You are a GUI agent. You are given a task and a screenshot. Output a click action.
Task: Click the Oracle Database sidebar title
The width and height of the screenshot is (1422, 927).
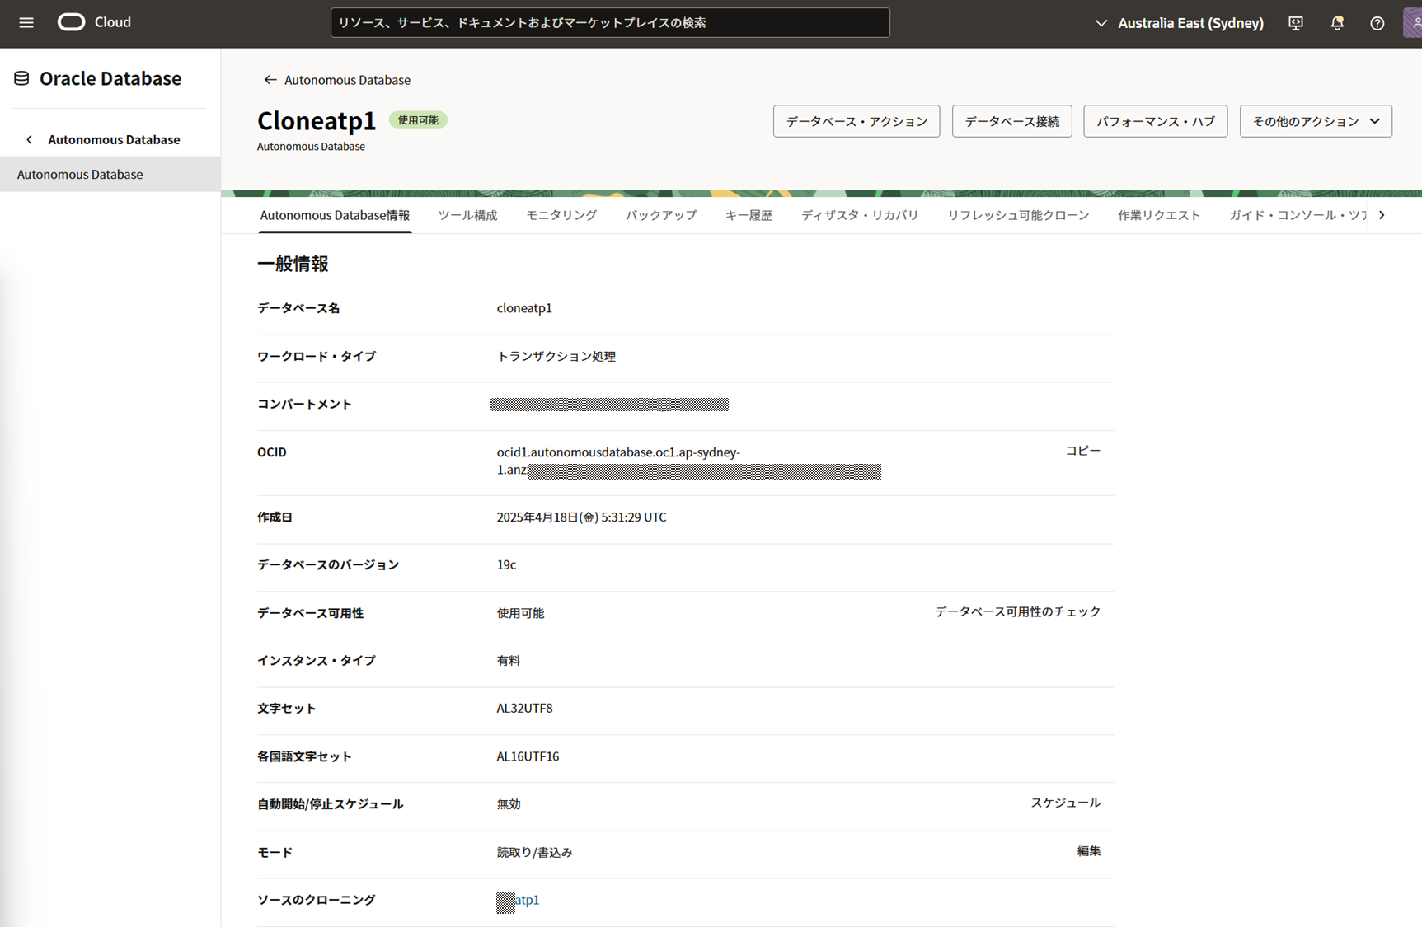pos(110,78)
